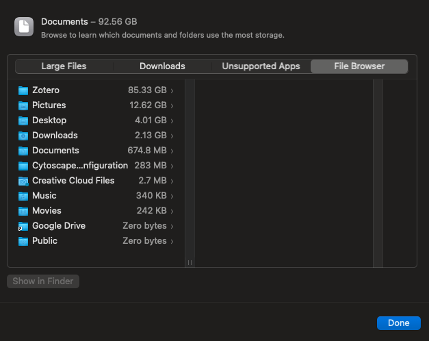429x341 pixels.
Task: Click the 4.01 GB size value
Action: 151,121
